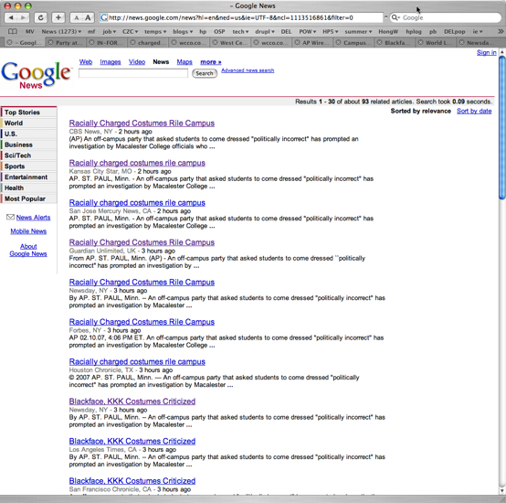Viewport: 506px width, 503px height.
Task: Click the Search button
Action: [205, 73]
